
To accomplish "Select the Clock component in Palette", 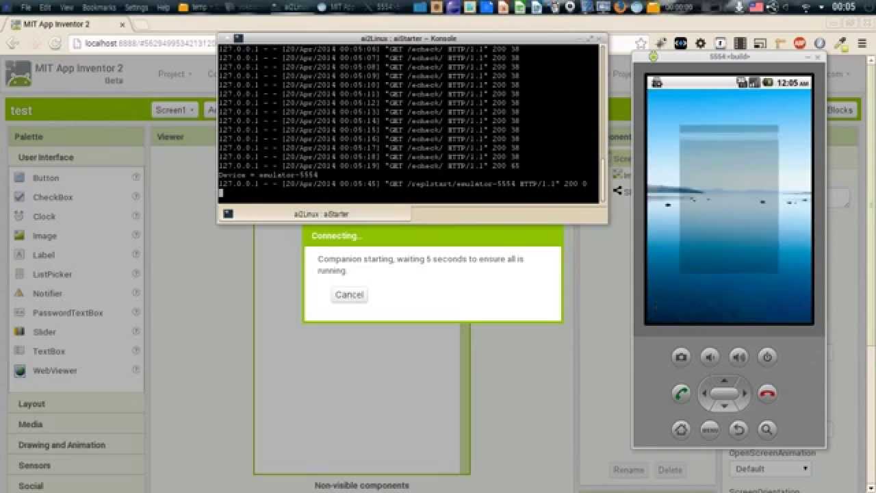I will [44, 216].
